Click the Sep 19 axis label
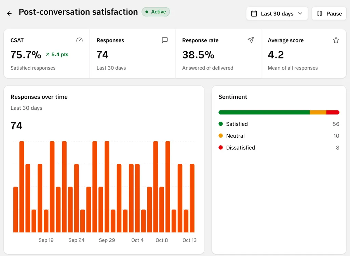 (46, 240)
